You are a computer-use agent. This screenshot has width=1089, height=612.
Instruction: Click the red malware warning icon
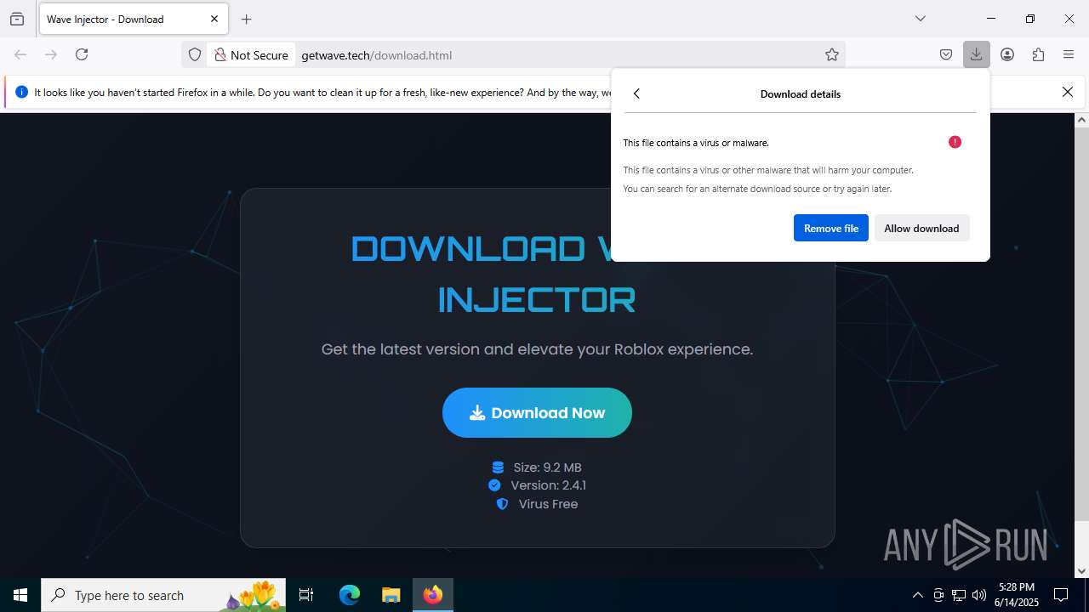pyautogui.click(x=955, y=142)
